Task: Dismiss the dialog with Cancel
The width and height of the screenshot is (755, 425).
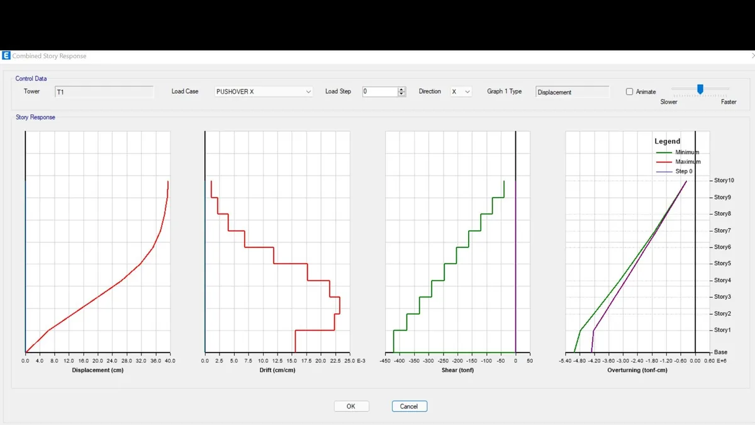Action: click(x=409, y=406)
